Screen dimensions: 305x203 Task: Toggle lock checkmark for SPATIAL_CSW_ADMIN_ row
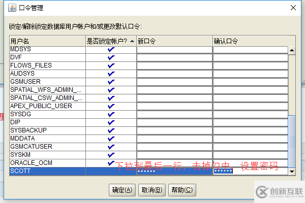(x=111, y=98)
